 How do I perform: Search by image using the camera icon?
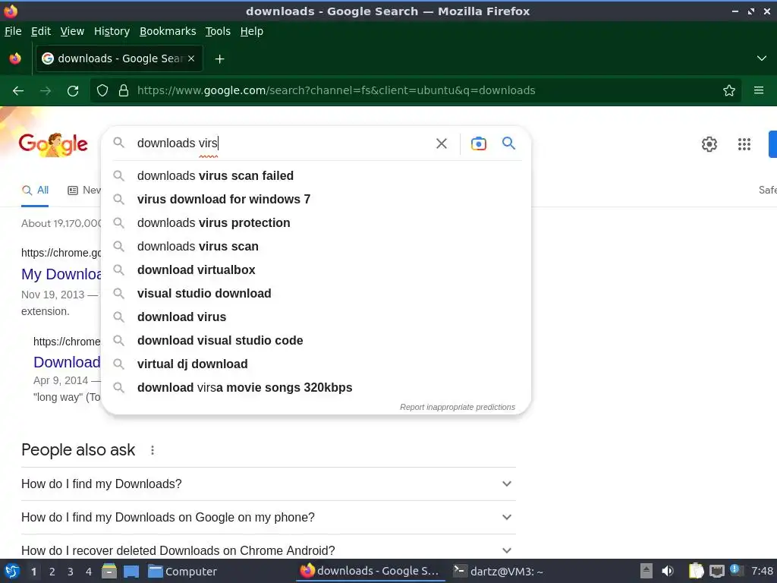point(478,143)
